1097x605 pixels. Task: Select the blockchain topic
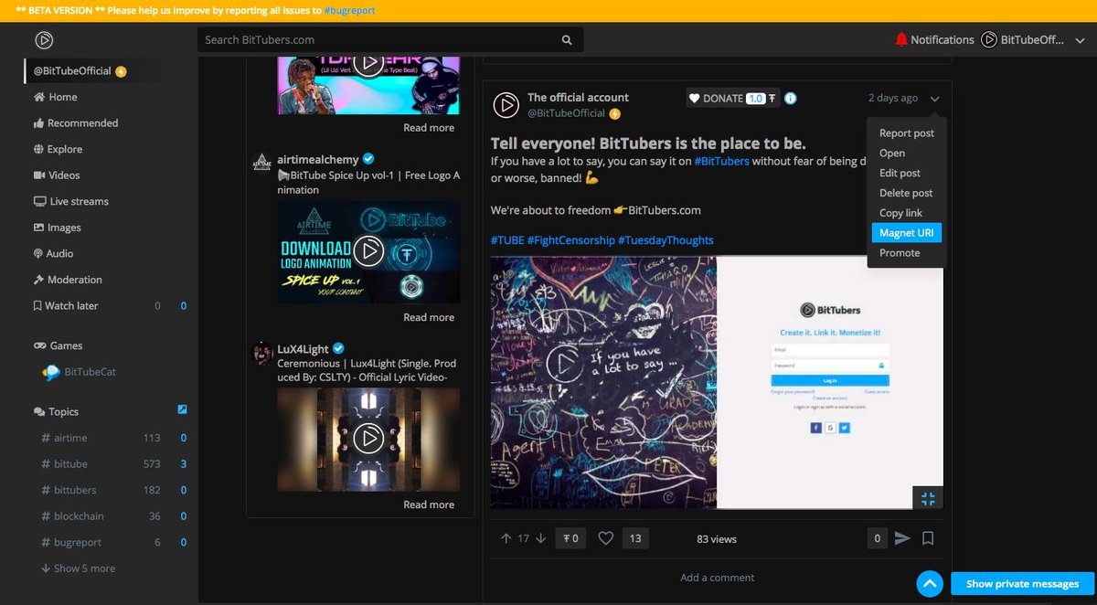coord(72,516)
